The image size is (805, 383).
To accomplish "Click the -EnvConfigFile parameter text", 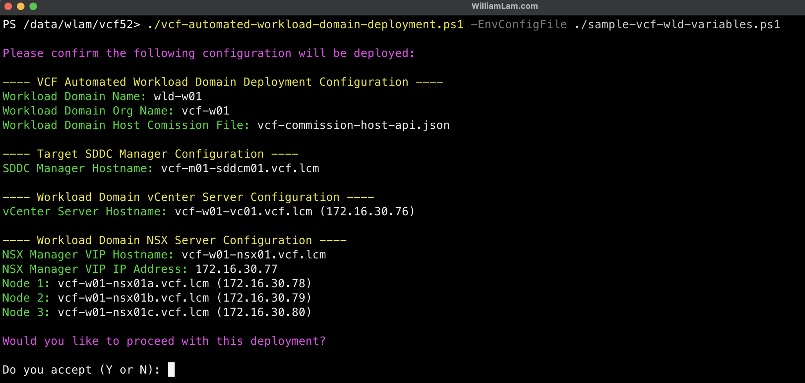I will coord(519,25).
